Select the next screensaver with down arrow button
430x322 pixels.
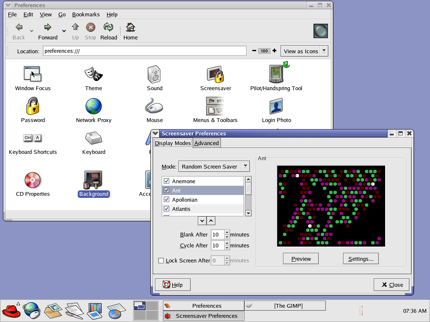coord(202,221)
